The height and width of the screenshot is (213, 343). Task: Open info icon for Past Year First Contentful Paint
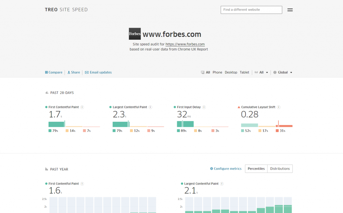[82, 184]
